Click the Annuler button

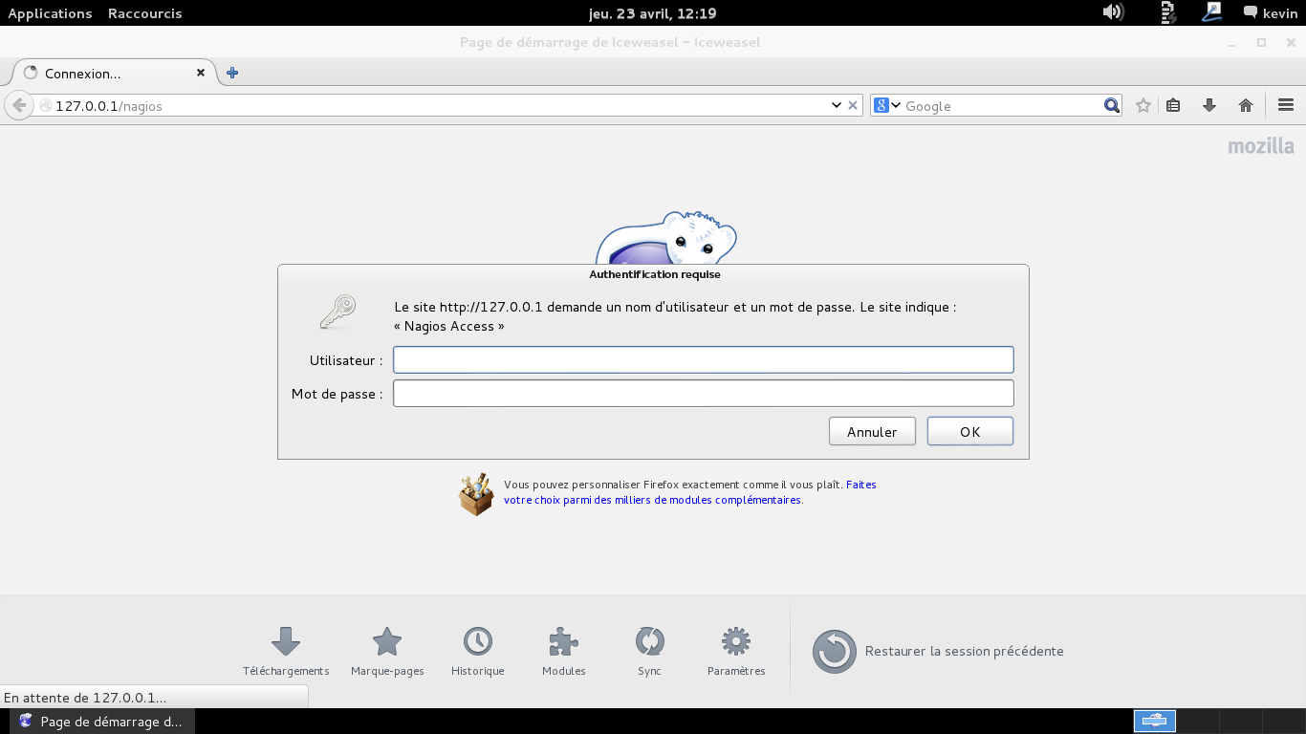(872, 432)
